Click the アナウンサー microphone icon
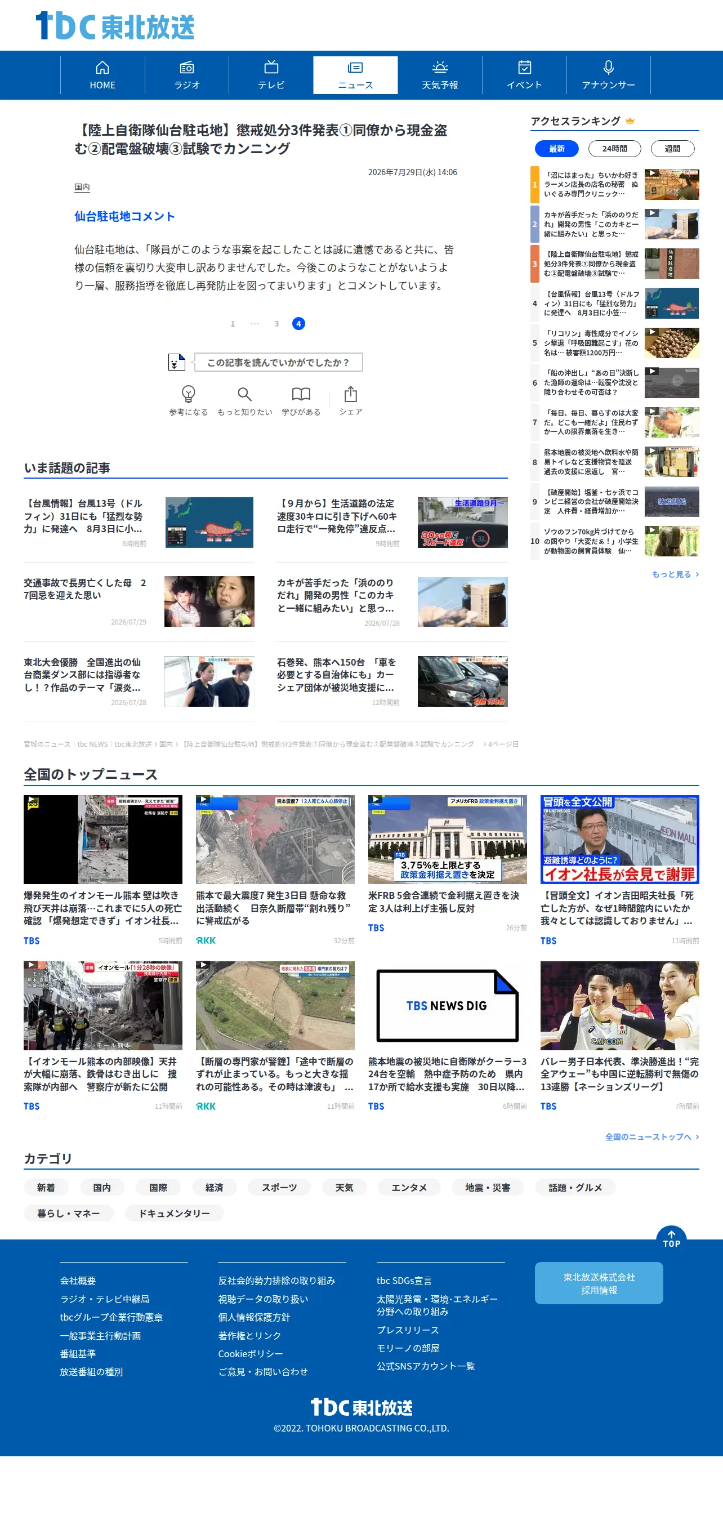Screen dimensions: 723x1525 pos(608,68)
